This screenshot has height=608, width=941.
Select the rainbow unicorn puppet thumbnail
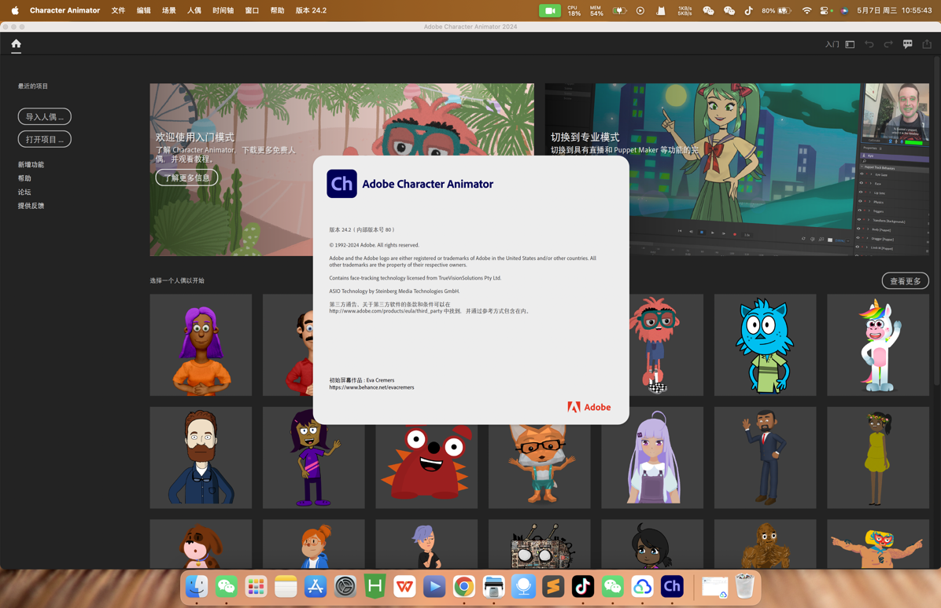pos(877,344)
